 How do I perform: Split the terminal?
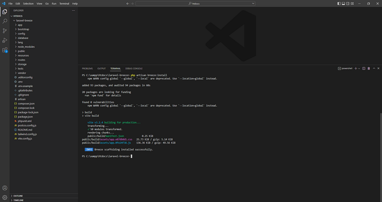[x=364, y=69]
